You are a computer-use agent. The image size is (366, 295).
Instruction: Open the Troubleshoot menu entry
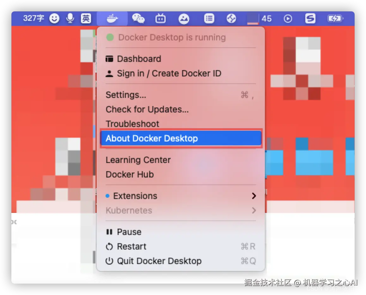click(x=181, y=123)
